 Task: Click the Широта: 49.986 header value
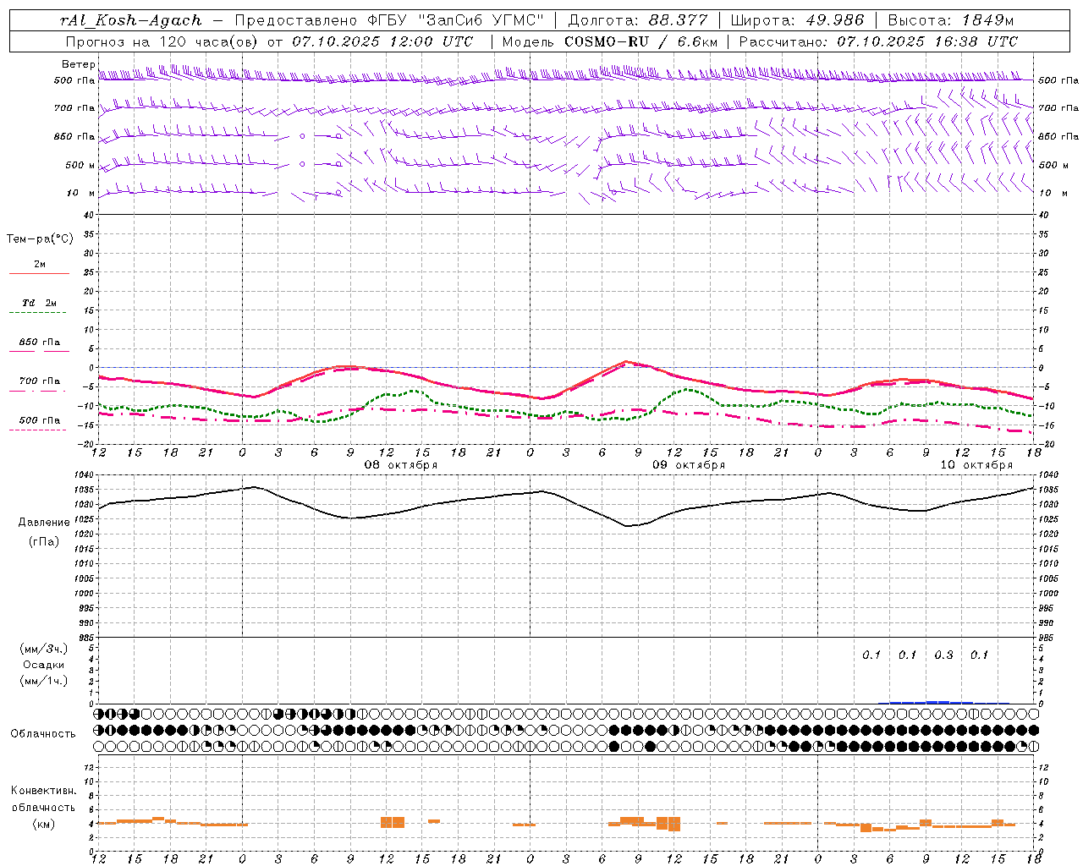tap(797, 20)
